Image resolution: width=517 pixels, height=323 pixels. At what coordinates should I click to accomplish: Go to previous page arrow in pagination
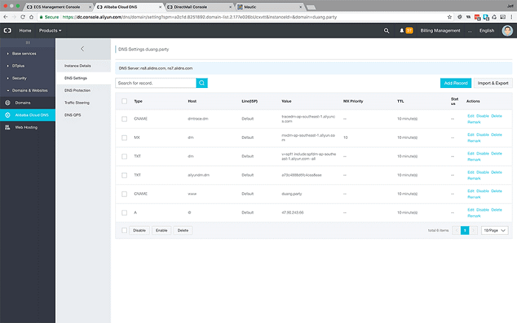point(456,231)
